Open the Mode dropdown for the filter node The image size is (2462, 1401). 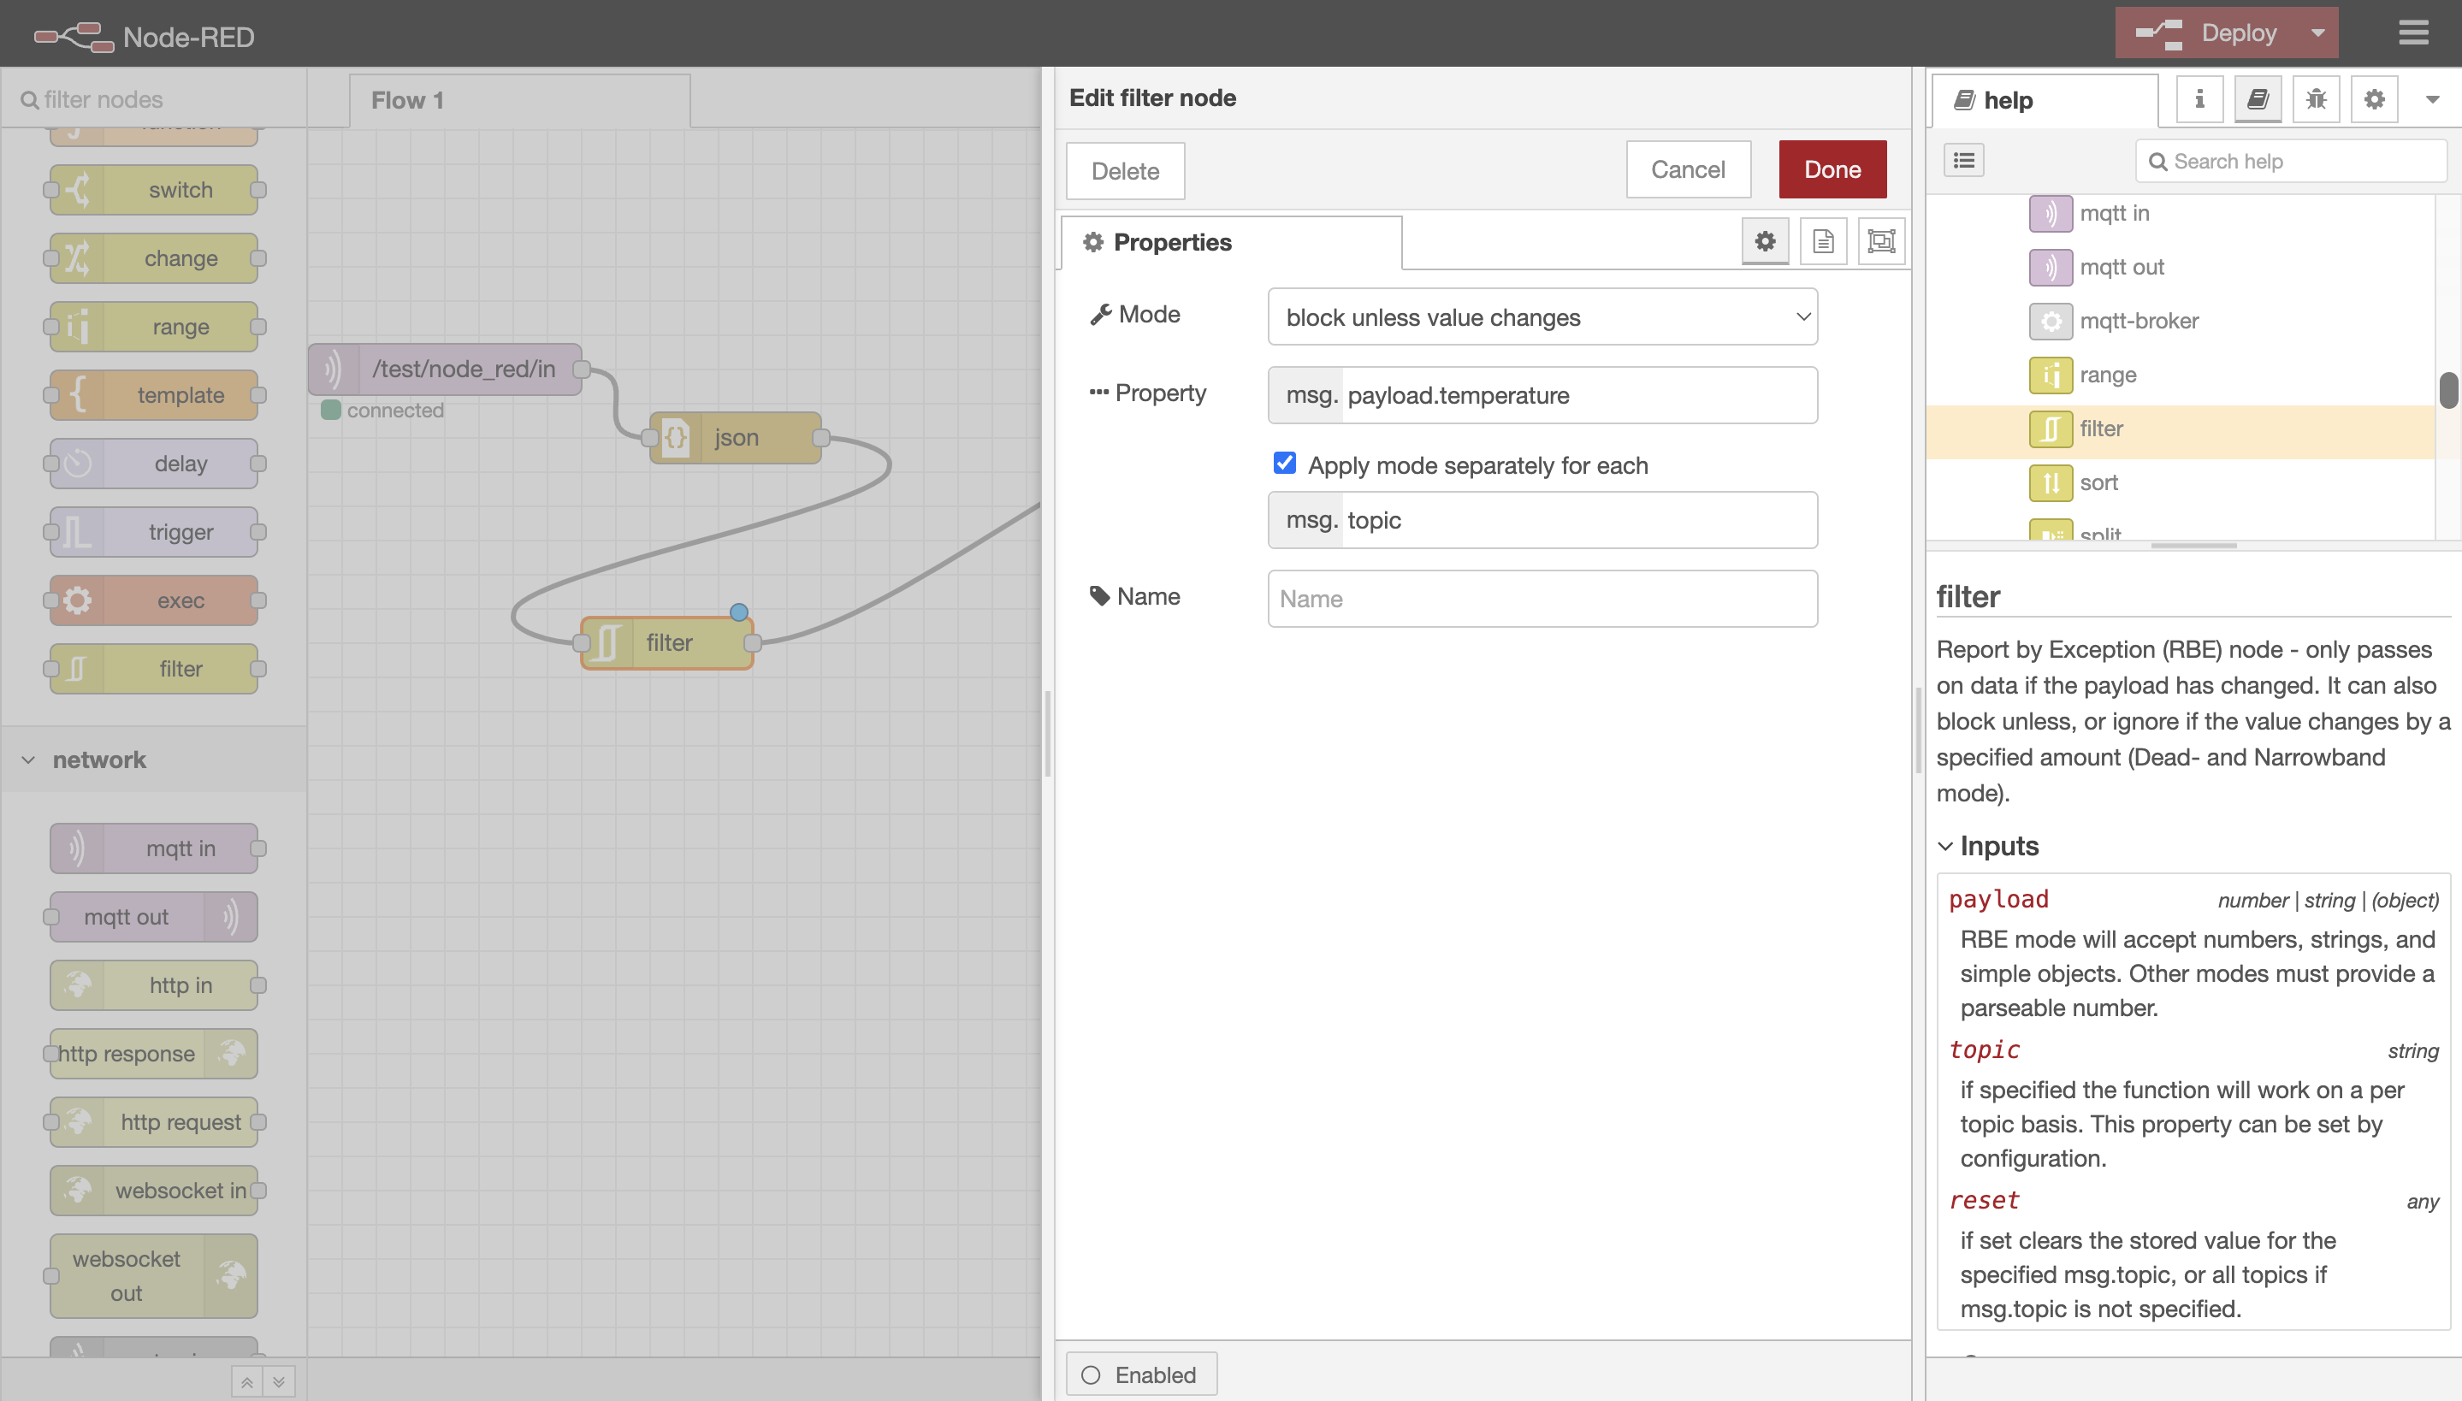tap(1541, 316)
